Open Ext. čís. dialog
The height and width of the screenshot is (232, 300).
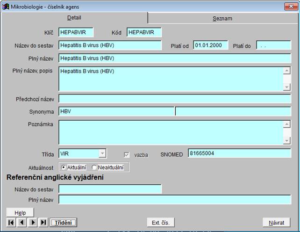click(160, 223)
